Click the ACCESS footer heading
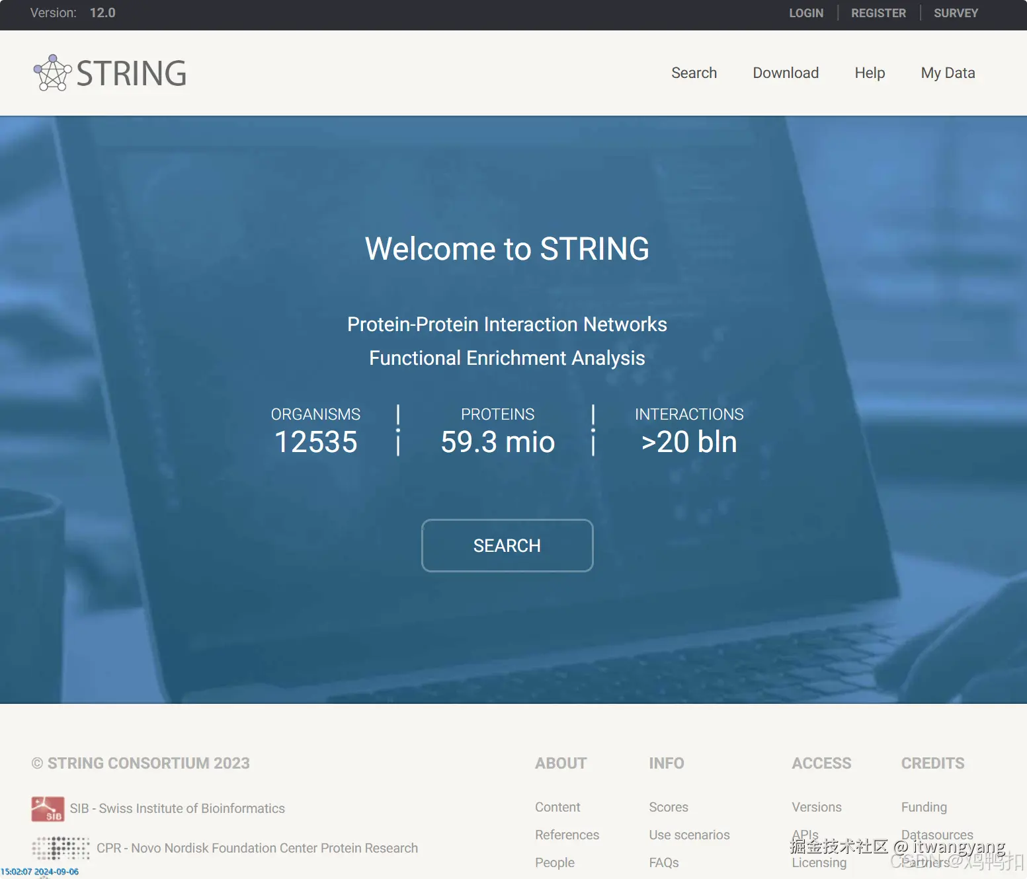 coord(821,763)
